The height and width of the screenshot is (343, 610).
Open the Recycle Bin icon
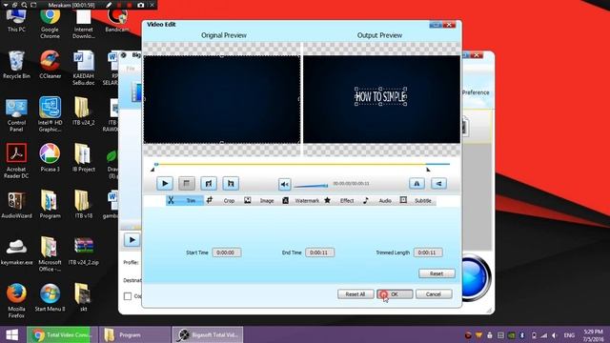(x=16, y=65)
